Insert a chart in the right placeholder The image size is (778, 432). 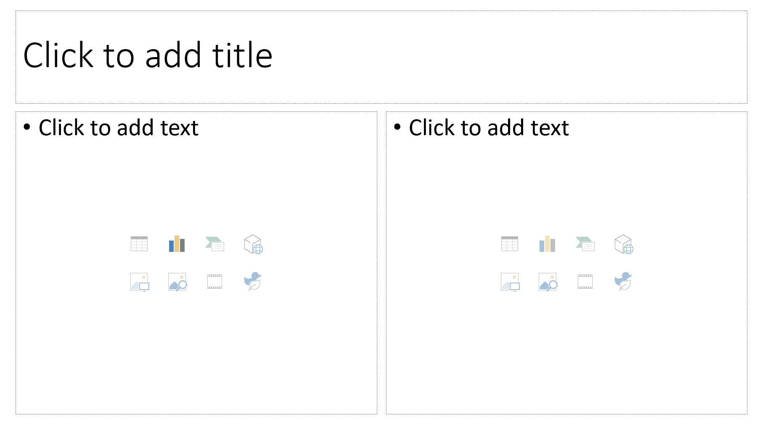click(547, 243)
